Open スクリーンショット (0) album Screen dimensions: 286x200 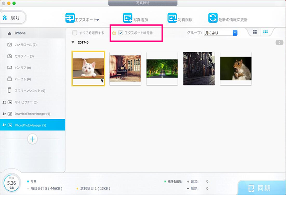(x=33, y=91)
